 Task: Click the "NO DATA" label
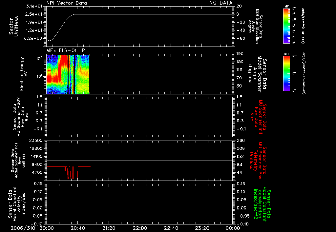tap(221, 3)
